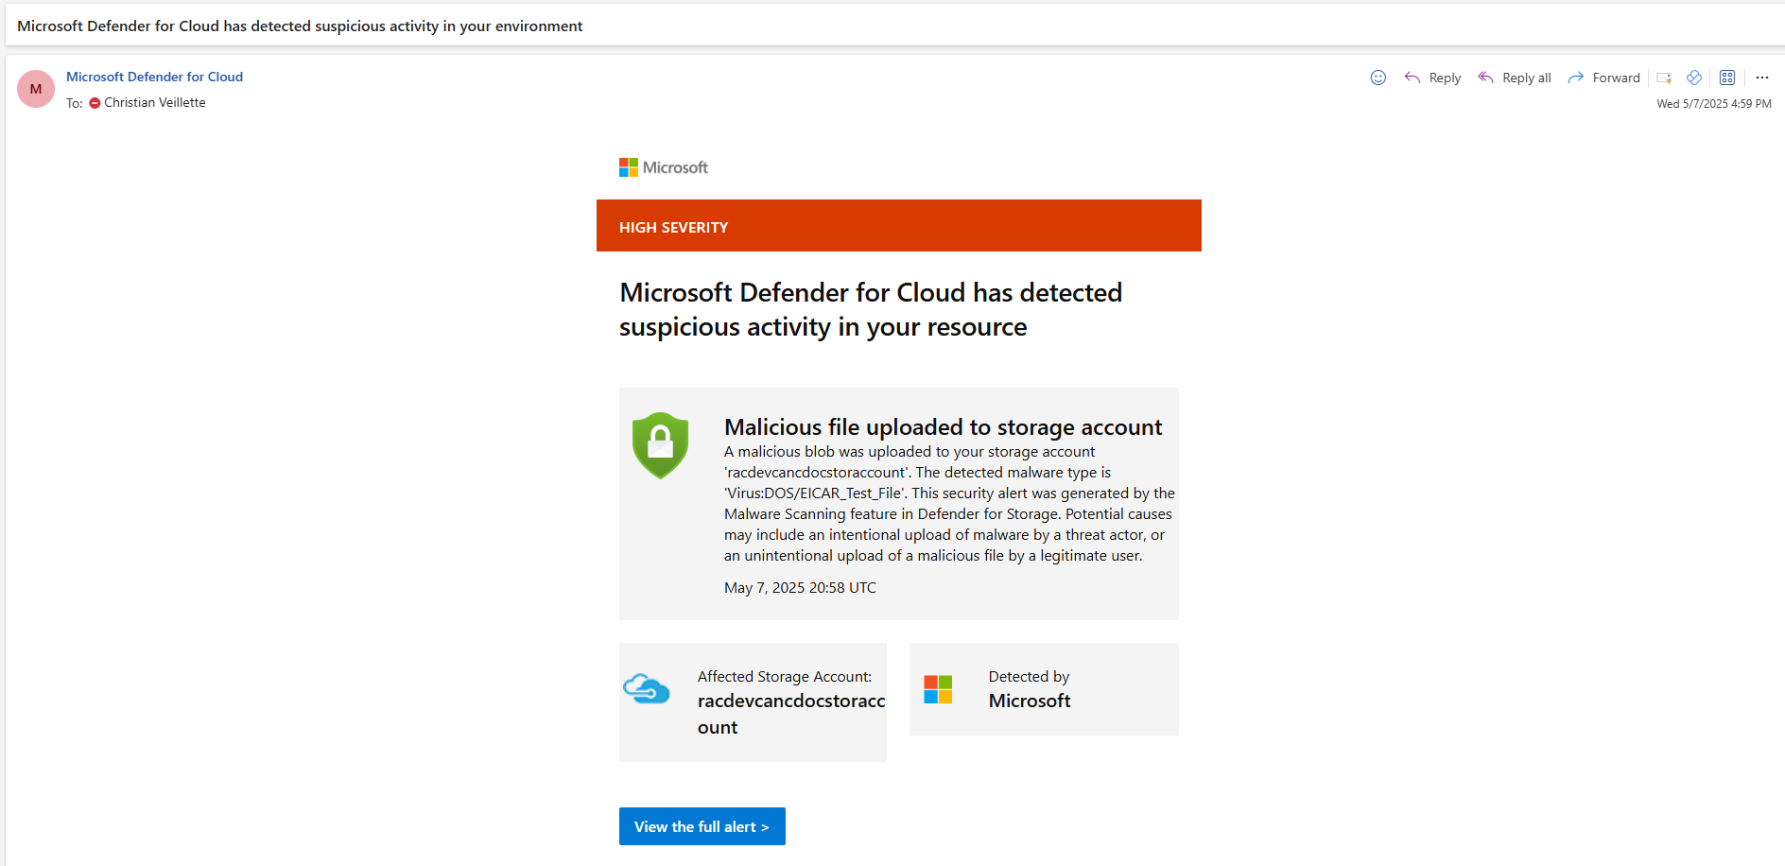This screenshot has width=1785, height=866.
Task: Click the 'racdevcancdocstoraccount' affected account name
Action: tap(791, 714)
